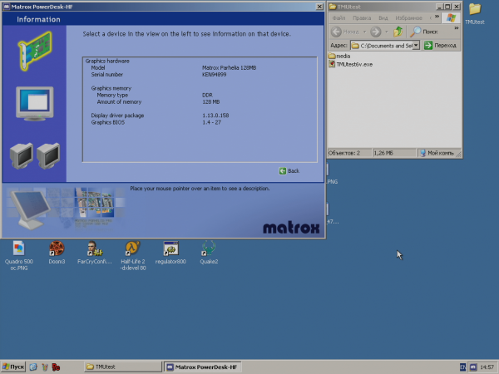Screen dimensions: 499x374
Task: Click the Поиск search button
Action: [x=424, y=32]
